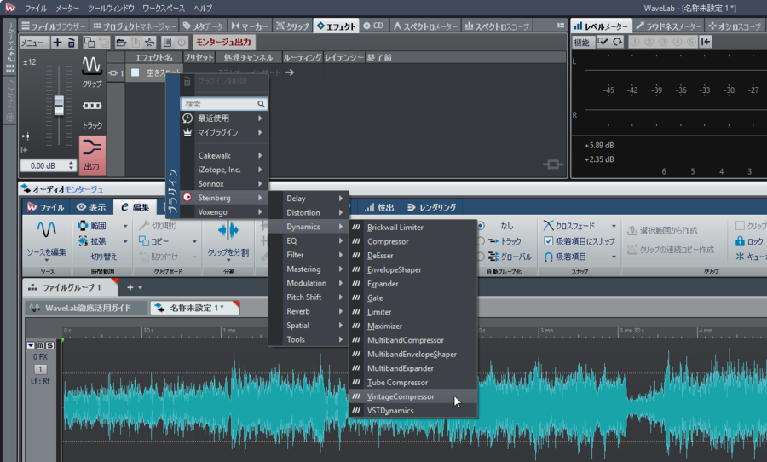Expand the Cakewalk plugin submenu
Viewport: 767px width, 462px height.
point(224,155)
